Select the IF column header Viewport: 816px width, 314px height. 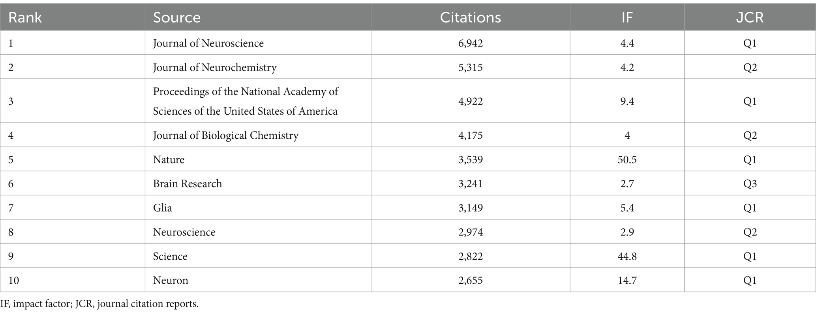tap(627, 18)
